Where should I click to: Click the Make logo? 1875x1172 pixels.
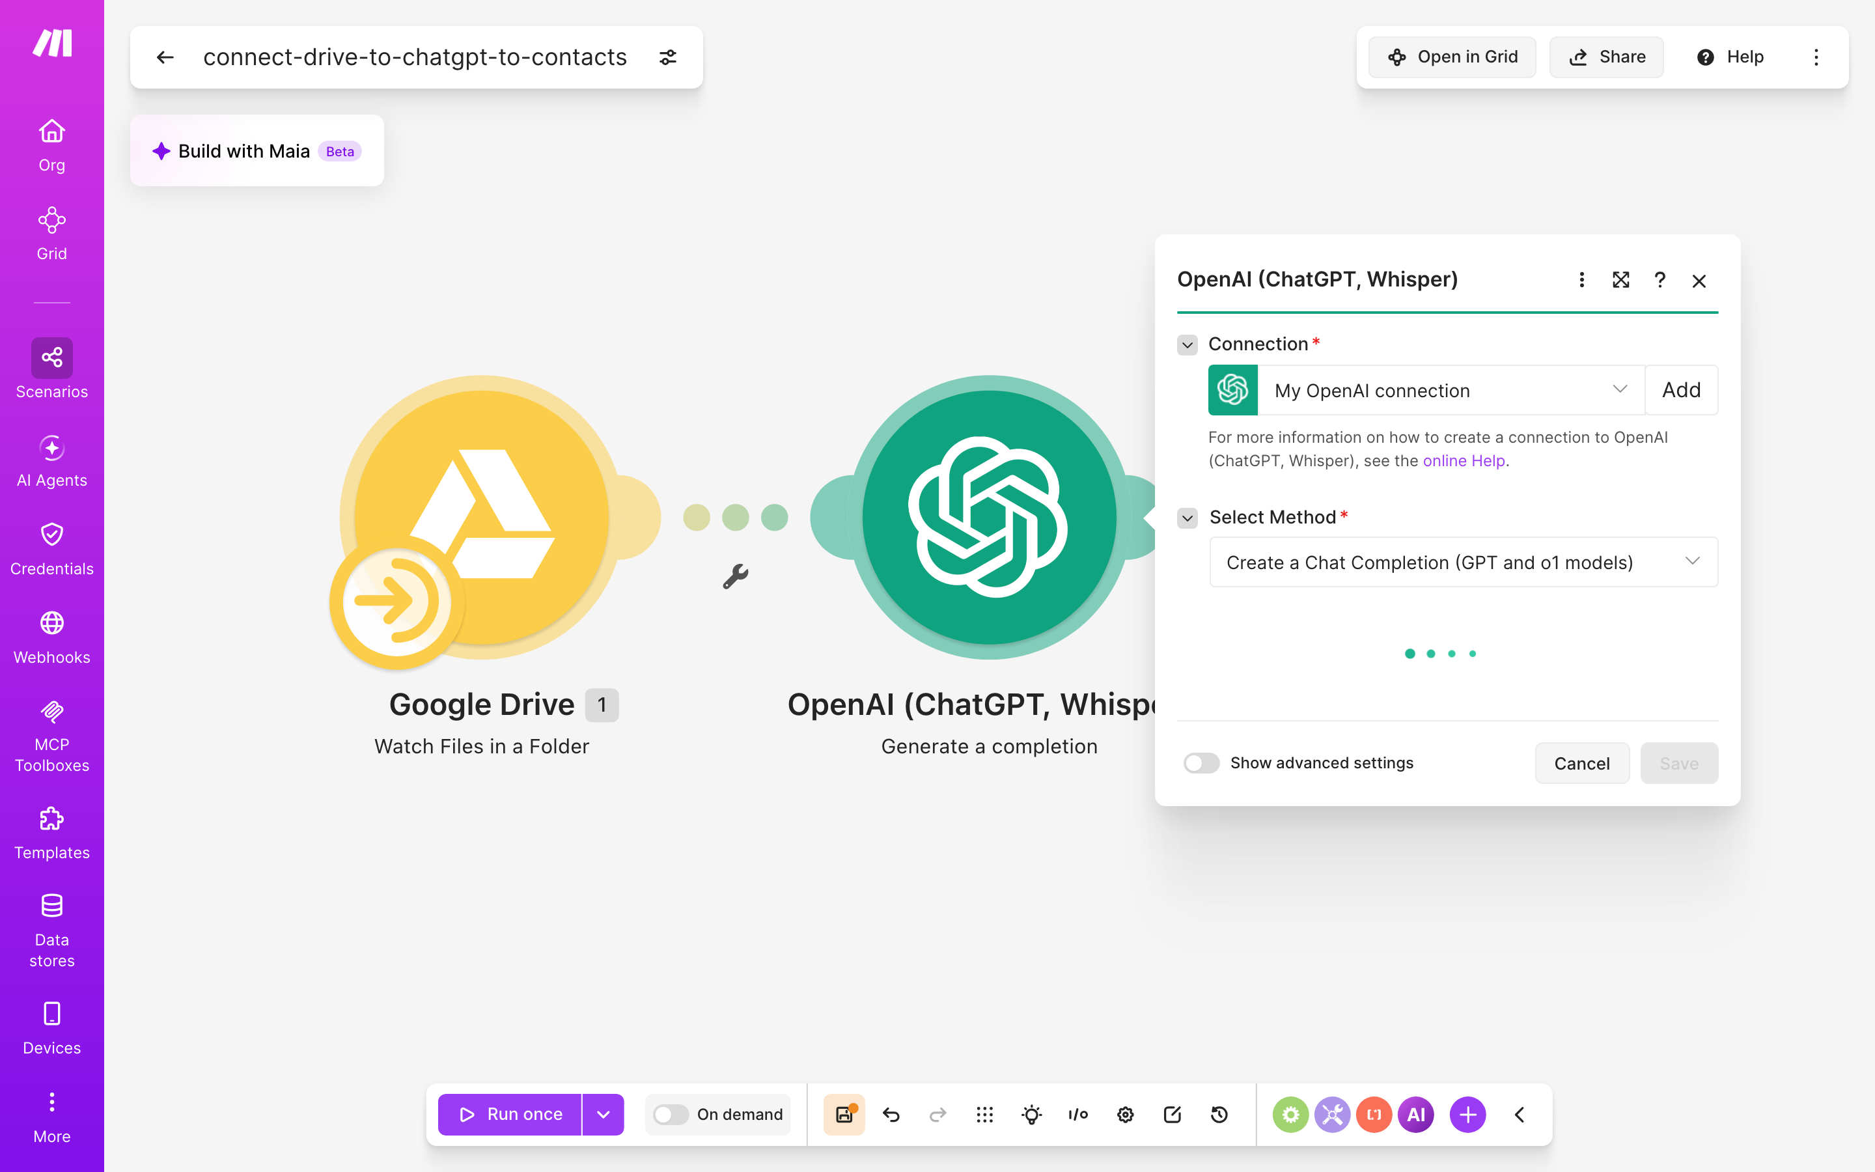(x=52, y=44)
